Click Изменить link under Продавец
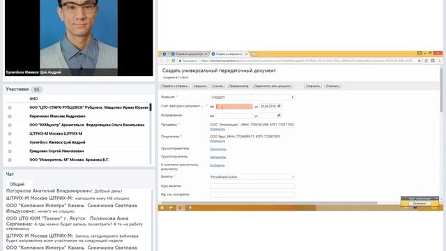This screenshot has width=446, height=251. [x=217, y=129]
